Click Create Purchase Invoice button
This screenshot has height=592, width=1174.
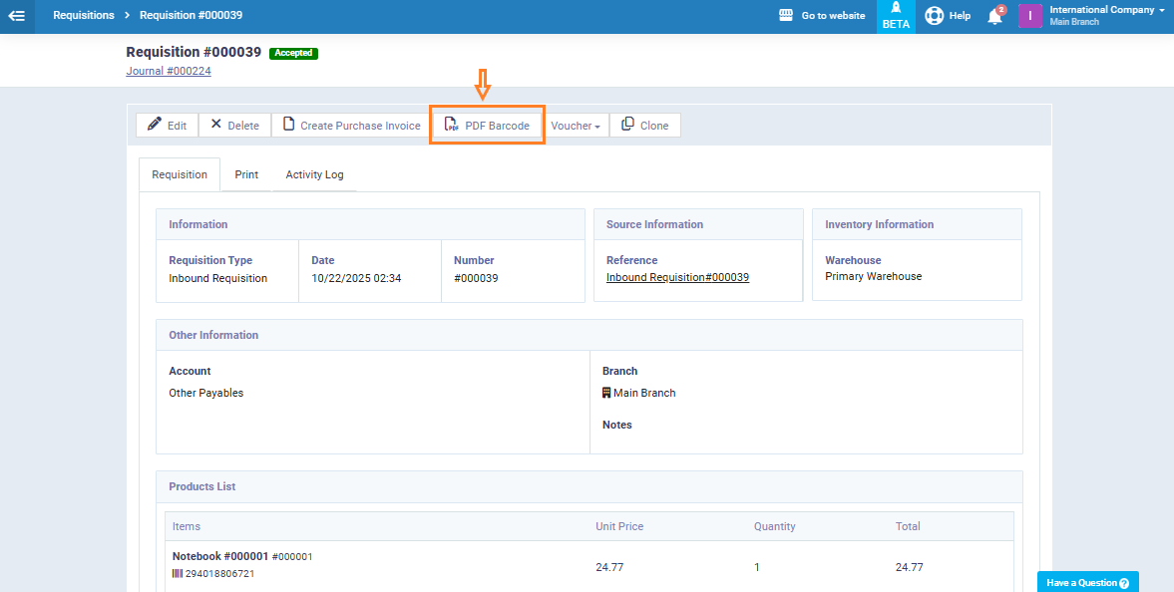pyautogui.click(x=351, y=126)
